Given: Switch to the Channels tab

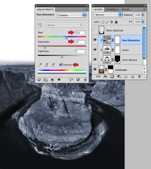Looking at the screenshot, I should tap(112, 10).
